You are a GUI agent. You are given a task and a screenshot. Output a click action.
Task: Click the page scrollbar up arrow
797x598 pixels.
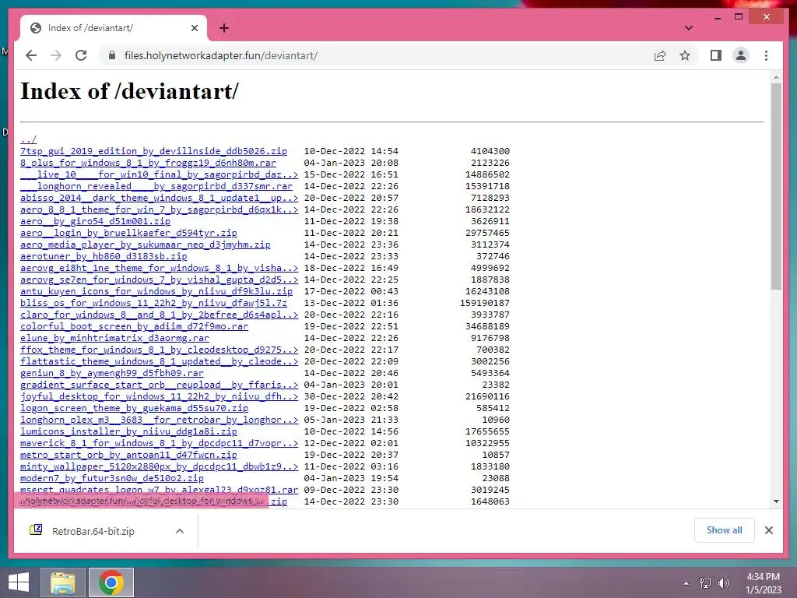[x=776, y=78]
